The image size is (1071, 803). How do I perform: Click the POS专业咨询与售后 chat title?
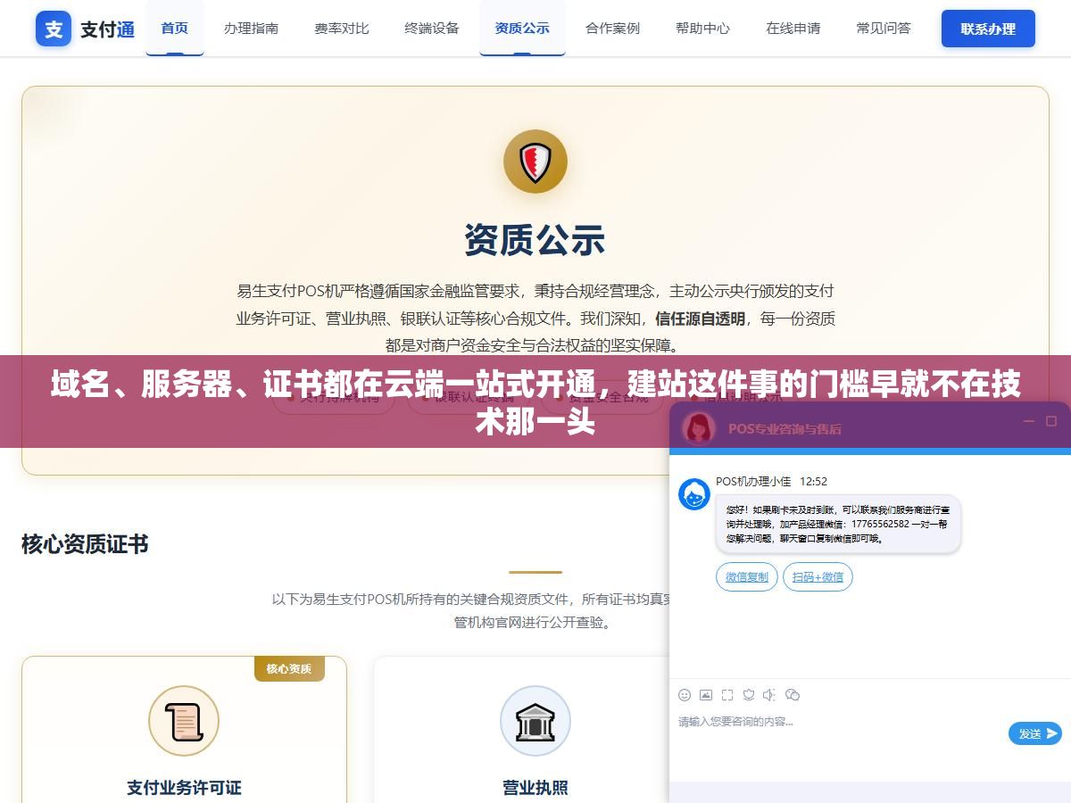785,429
